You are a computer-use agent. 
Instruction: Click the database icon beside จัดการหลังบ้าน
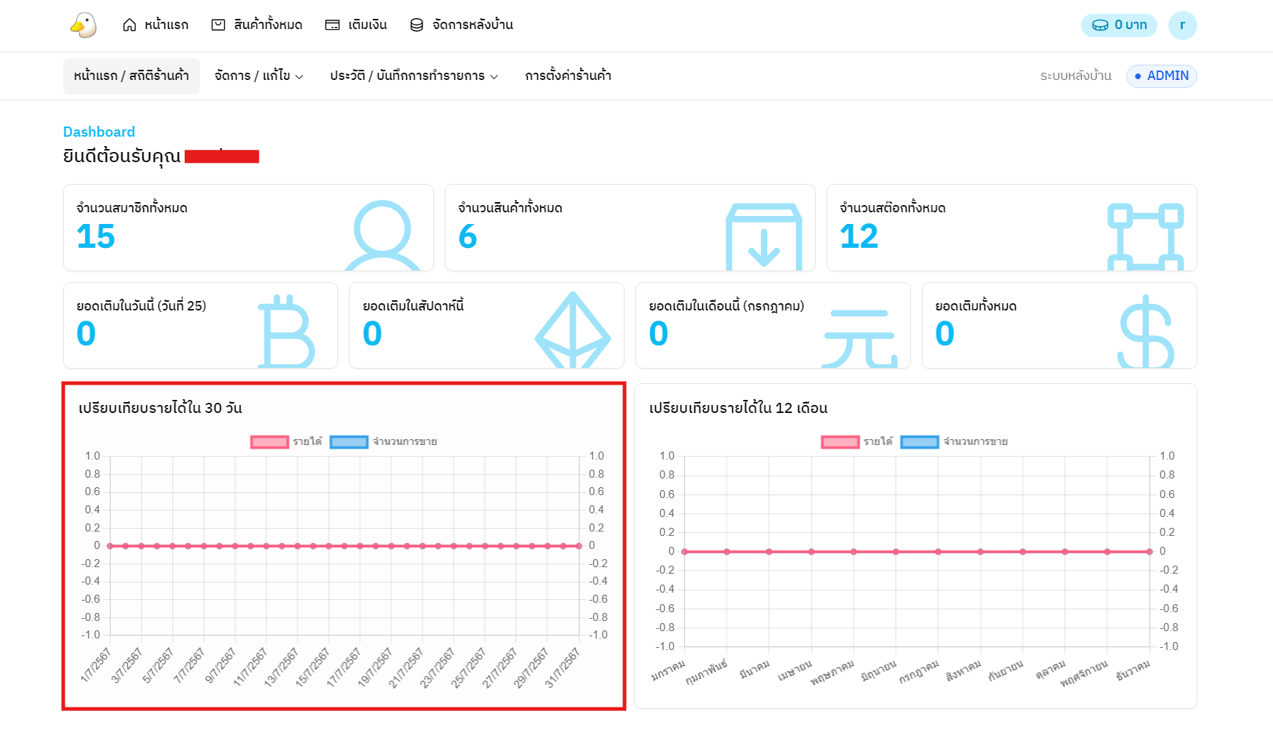417,25
